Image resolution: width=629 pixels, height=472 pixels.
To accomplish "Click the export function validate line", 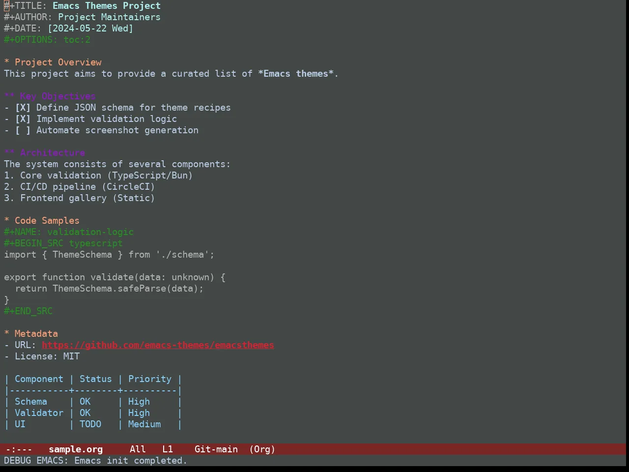I will coord(114,277).
